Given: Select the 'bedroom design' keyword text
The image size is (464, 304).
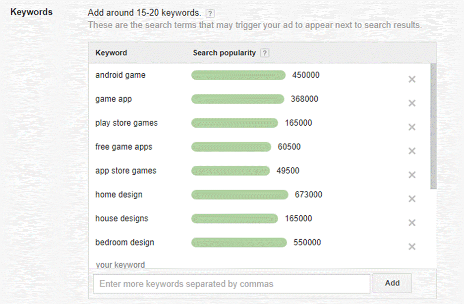Looking at the screenshot, I should [x=124, y=243].
